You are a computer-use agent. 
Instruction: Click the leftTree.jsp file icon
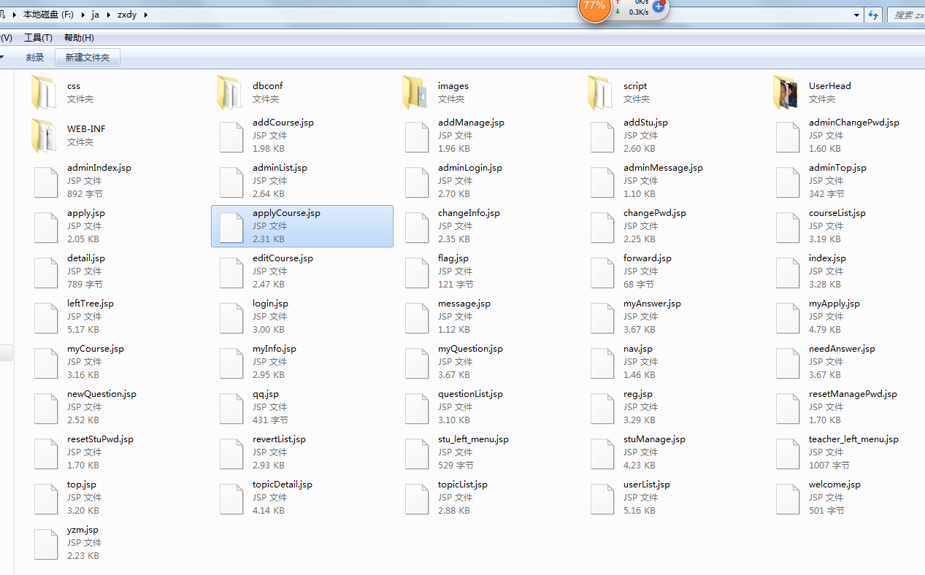46,317
